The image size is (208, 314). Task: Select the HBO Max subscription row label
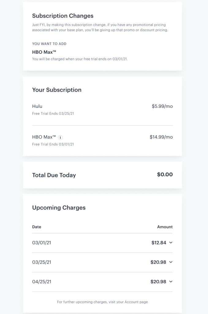tap(44, 137)
